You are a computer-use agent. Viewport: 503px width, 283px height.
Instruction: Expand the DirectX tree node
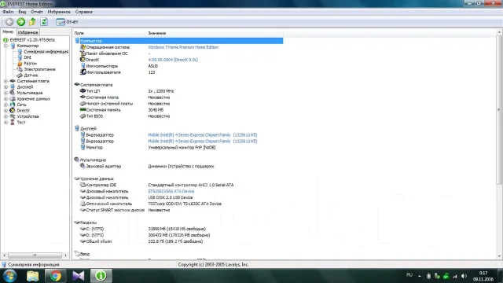tap(6, 110)
